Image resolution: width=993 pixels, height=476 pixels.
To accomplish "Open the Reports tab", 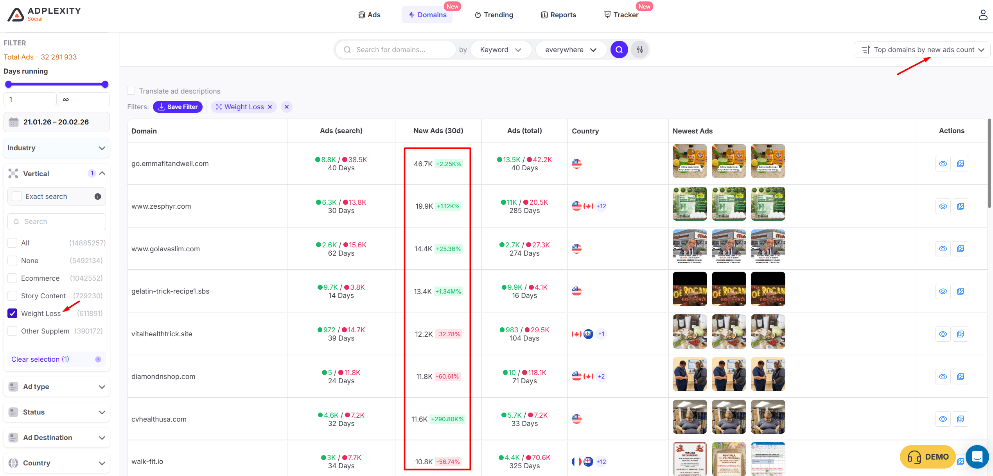I will [558, 15].
